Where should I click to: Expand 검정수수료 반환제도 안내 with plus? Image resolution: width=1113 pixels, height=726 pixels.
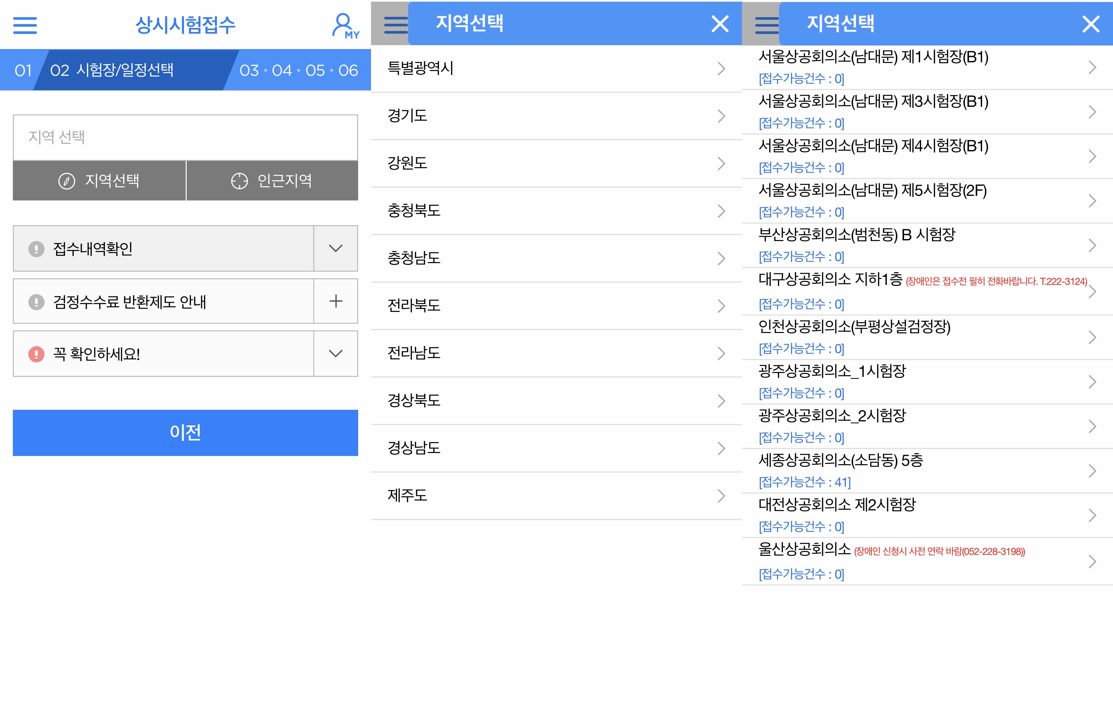tap(335, 301)
